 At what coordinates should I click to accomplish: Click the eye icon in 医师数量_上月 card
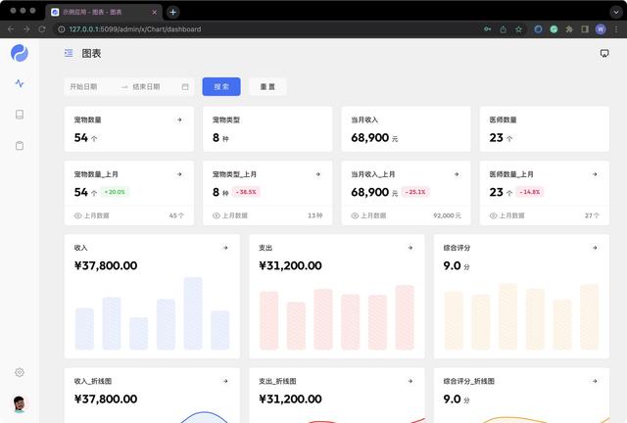[494, 215]
